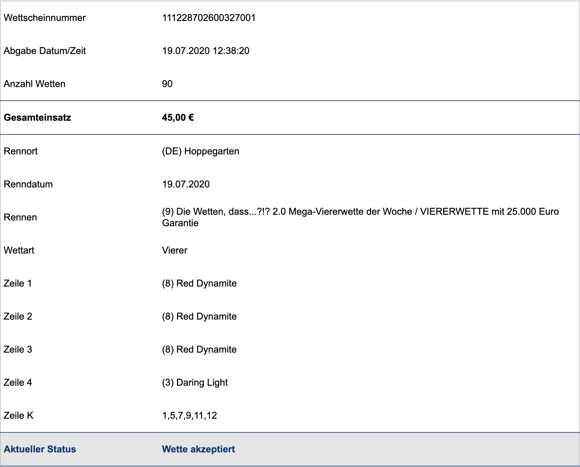Click the Zeile 3 label
The width and height of the screenshot is (580, 467).
coord(18,349)
